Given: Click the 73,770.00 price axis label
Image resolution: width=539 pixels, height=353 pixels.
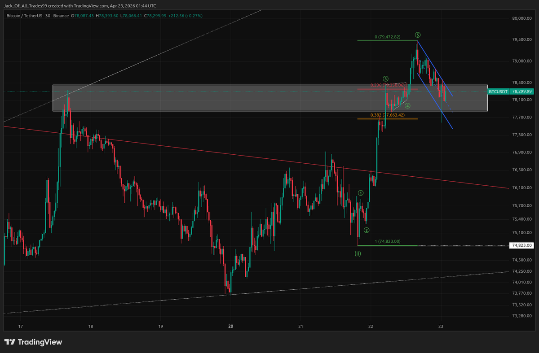Looking at the screenshot, I should pos(522,293).
